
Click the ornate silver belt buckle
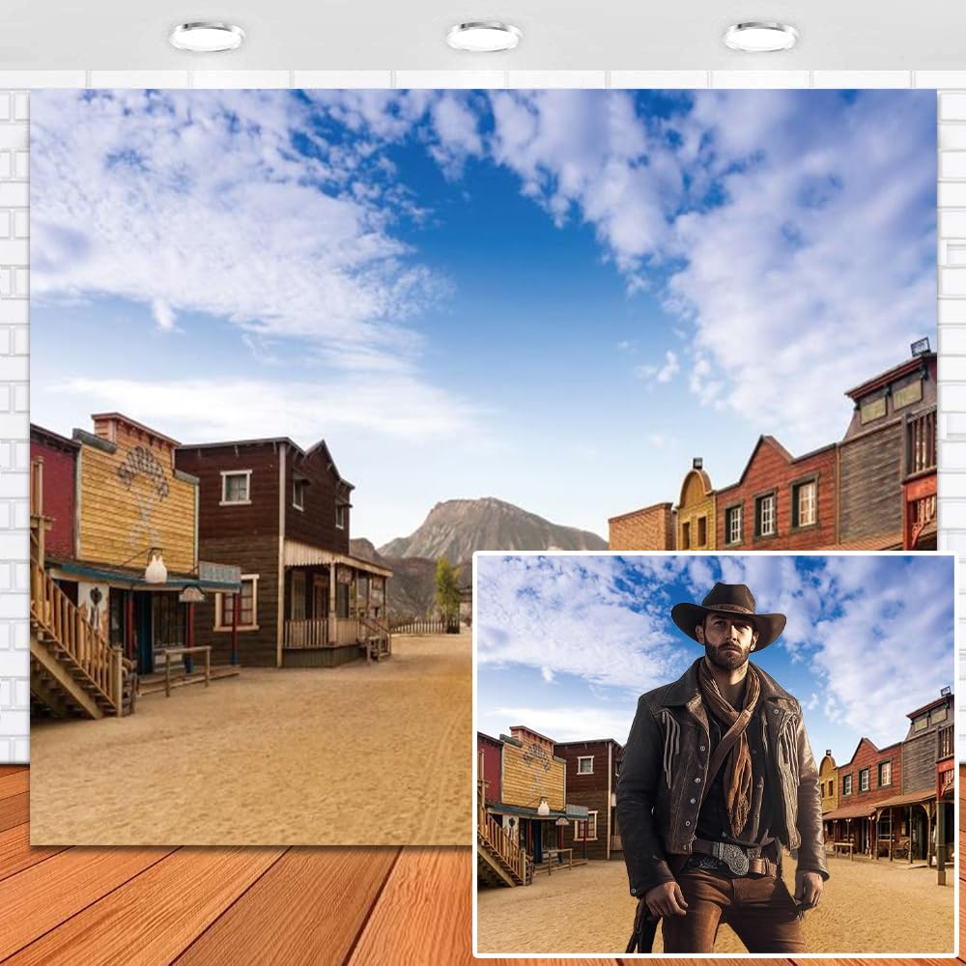[x=729, y=855]
